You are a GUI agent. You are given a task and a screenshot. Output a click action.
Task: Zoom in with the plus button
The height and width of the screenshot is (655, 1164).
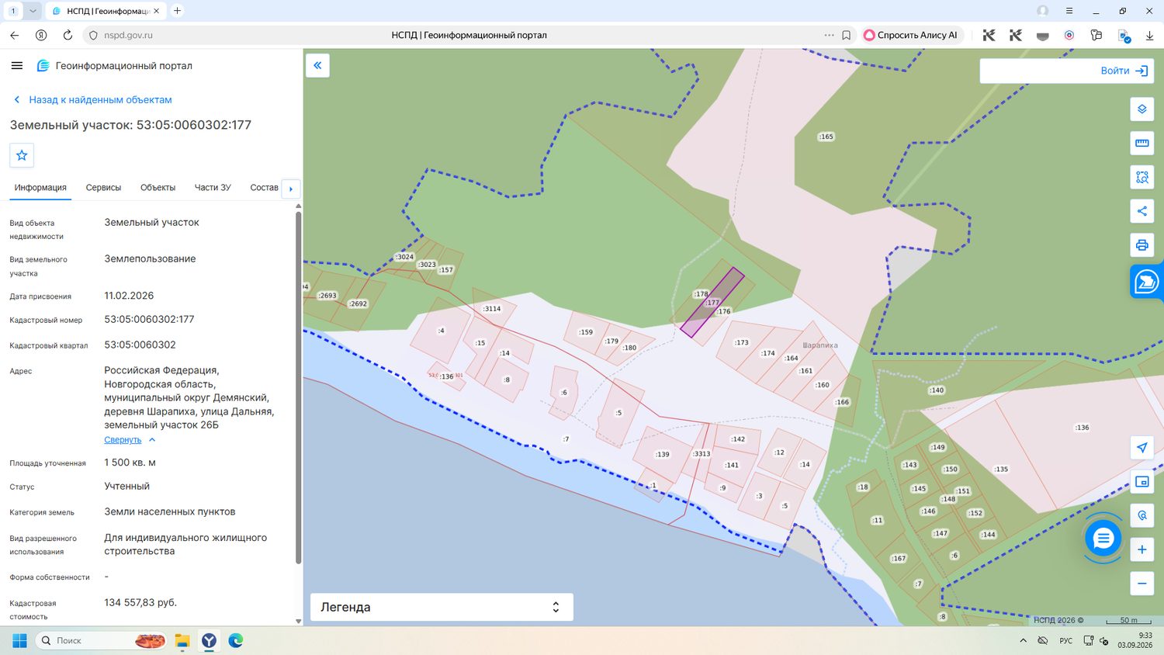tap(1141, 549)
